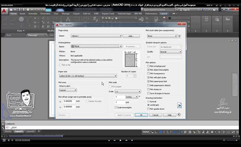Switch to the Annotate ribbon tab
241x147 pixels.
tap(33, 14)
